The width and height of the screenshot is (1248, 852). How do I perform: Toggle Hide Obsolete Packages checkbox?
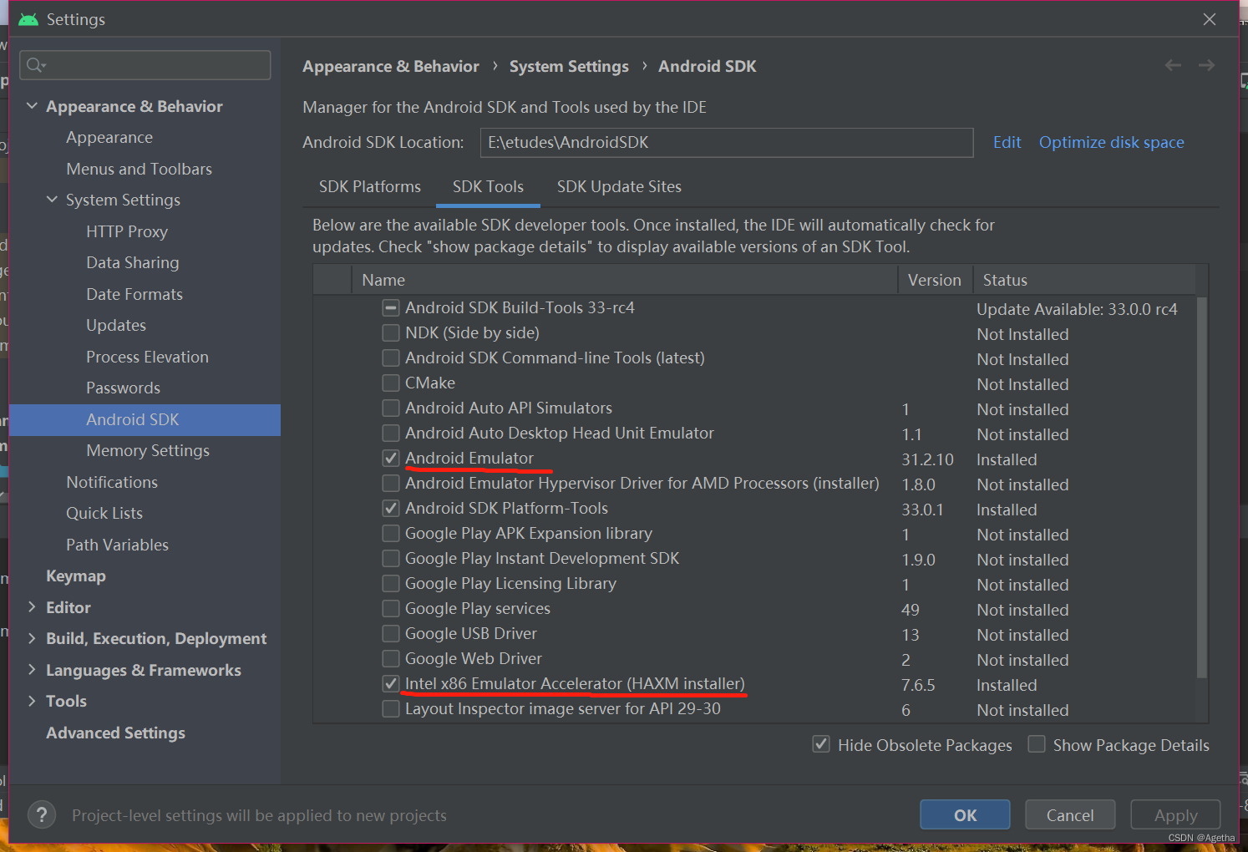[821, 744]
